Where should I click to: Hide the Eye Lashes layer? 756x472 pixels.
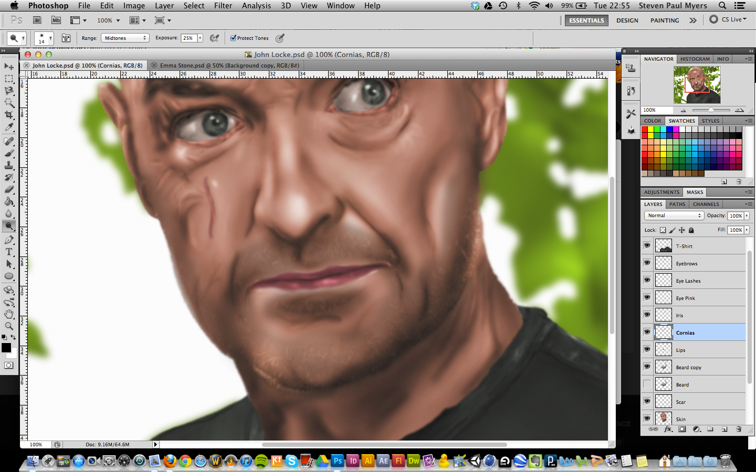click(x=647, y=280)
